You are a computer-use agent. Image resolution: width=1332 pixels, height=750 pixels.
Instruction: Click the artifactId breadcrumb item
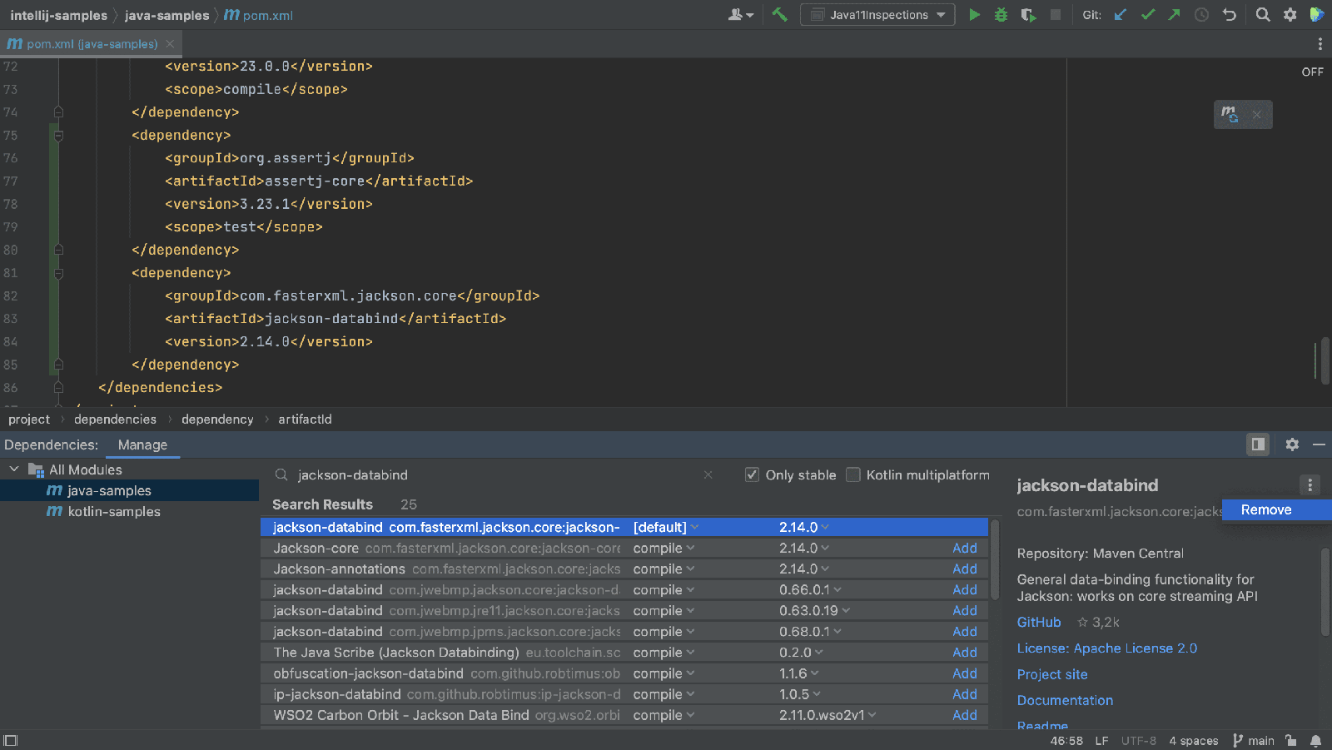(305, 419)
